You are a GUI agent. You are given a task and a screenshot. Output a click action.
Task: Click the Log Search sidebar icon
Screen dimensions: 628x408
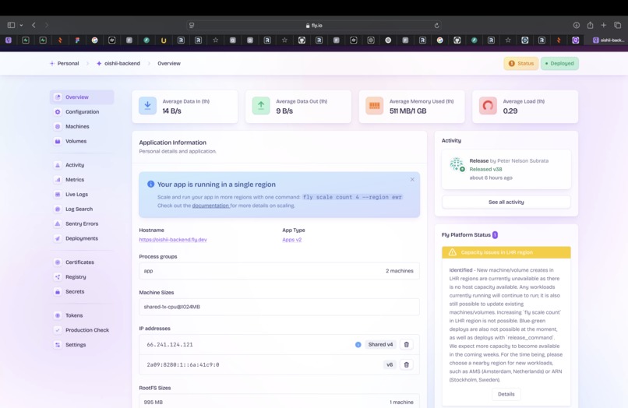coord(58,209)
